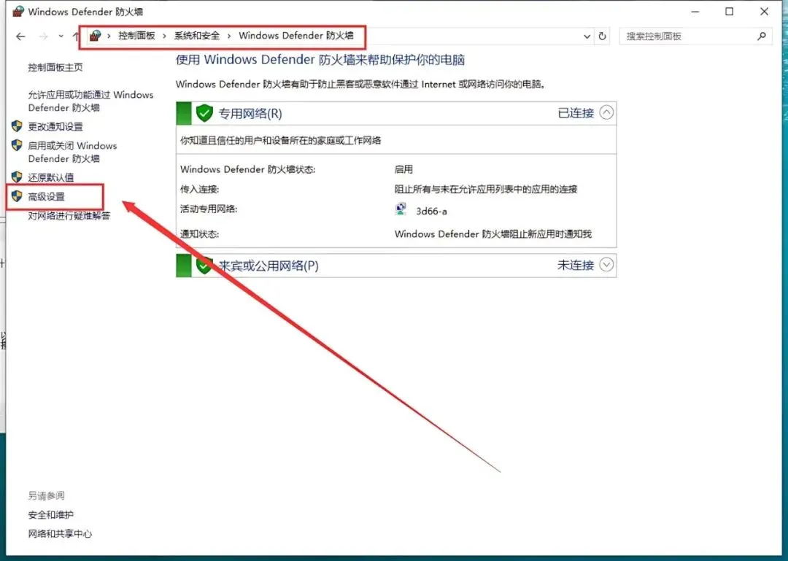Click shield icon beside 更改通知设置
The image size is (788, 561).
pos(17,126)
